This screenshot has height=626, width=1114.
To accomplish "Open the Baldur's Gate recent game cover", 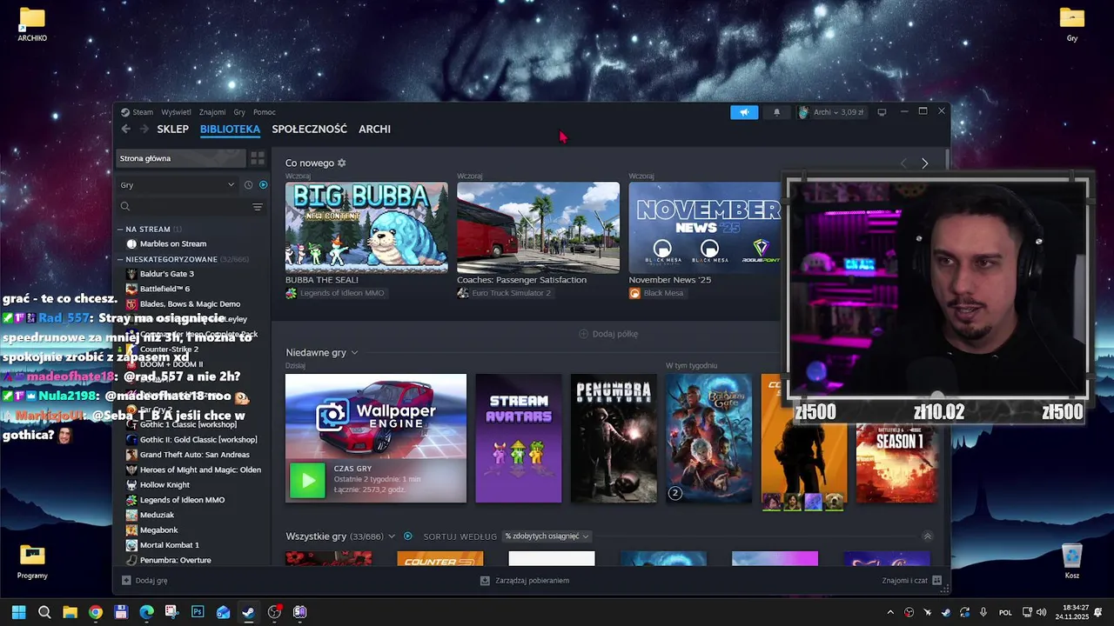I will 708,438.
